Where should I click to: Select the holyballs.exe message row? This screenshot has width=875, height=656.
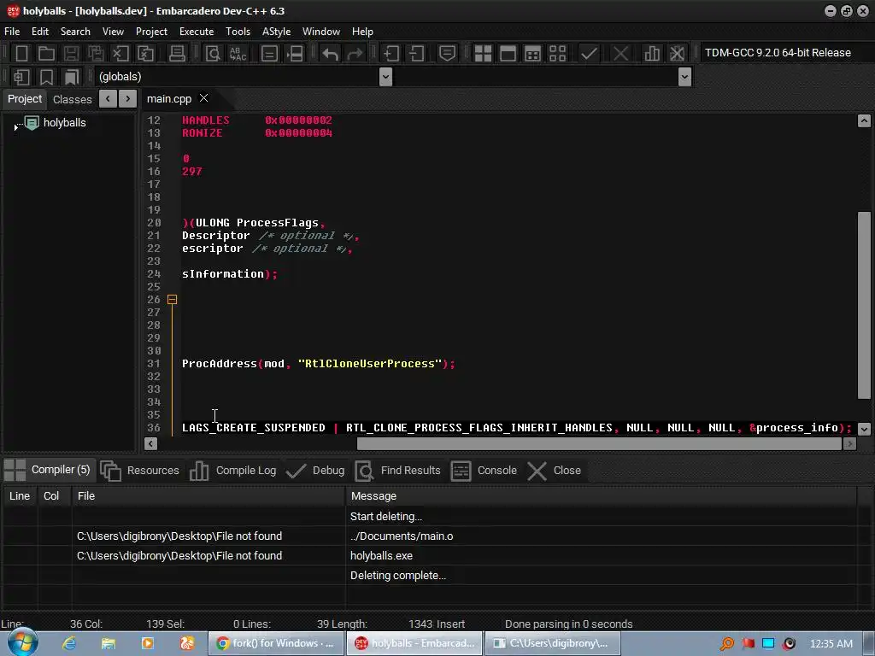tap(430, 556)
